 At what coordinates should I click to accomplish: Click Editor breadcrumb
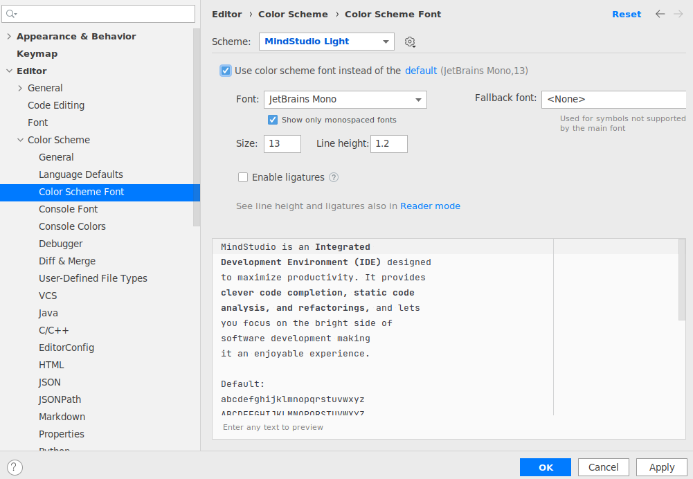point(226,14)
